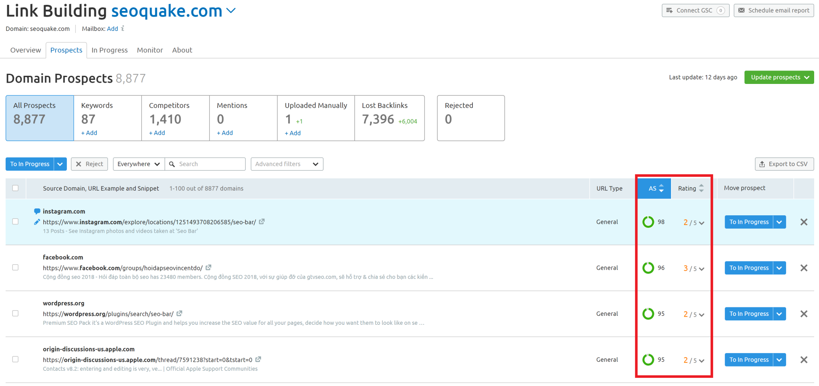Open the Update prospects dropdown
The width and height of the screenshot is (819, 386).
(779, 77)
